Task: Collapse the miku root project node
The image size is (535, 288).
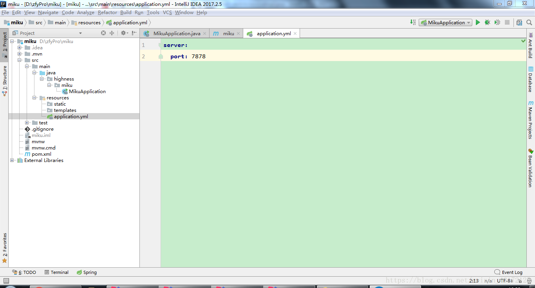Action: pyautogui.click(x=12, y=41)
